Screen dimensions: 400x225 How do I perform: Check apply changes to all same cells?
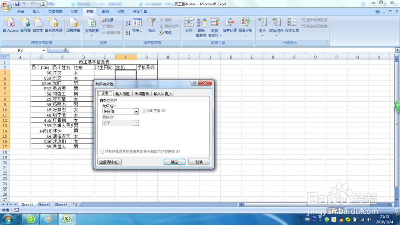[102, 151]
